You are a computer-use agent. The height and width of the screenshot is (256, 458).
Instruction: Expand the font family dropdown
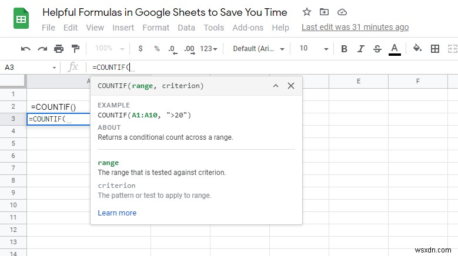pyautogui.click(x=259, y=49)
